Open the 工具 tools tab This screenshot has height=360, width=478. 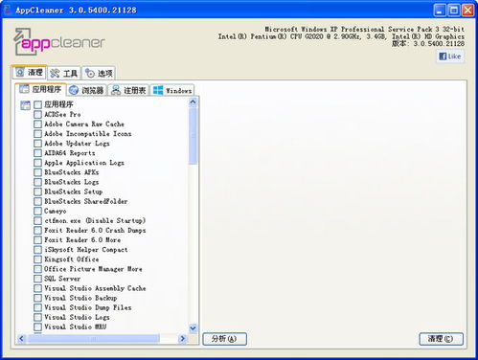(x=64, y=74)
